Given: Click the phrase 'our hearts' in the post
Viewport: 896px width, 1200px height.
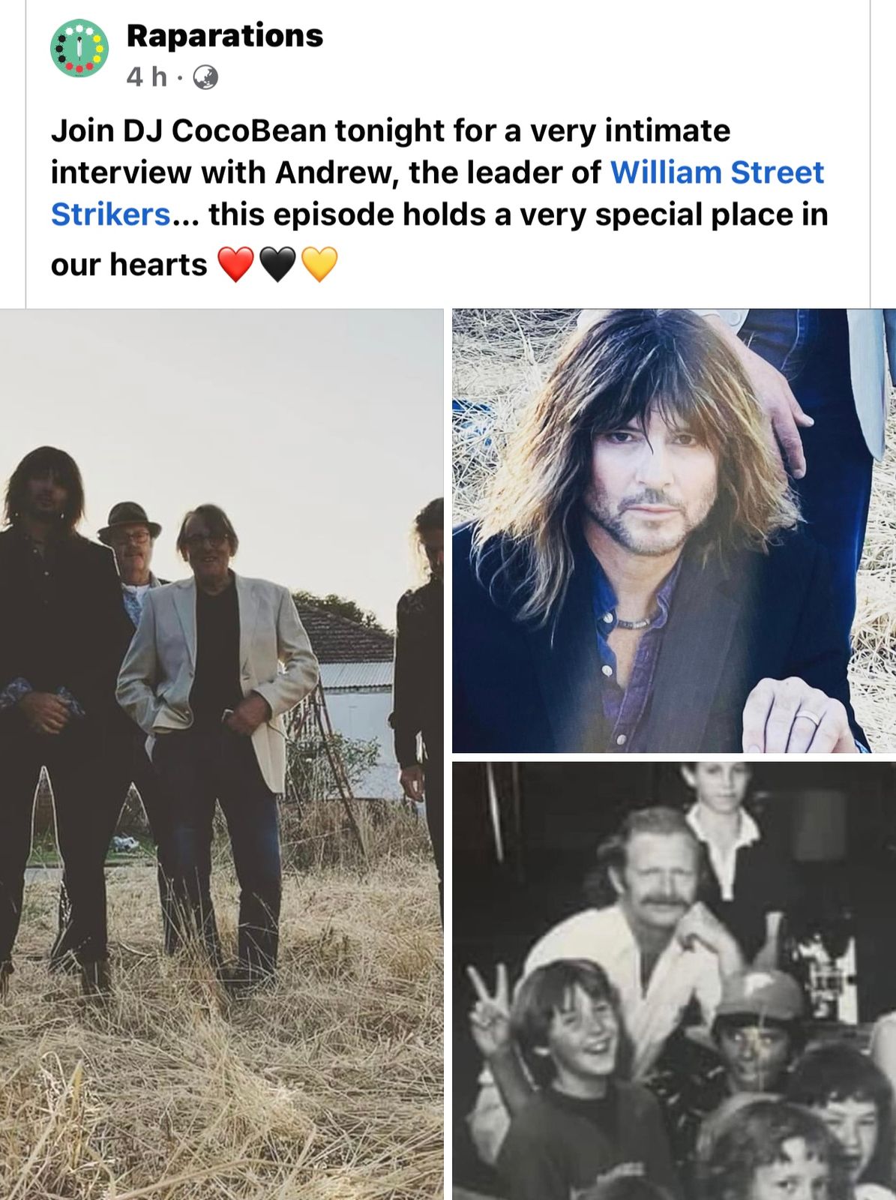Looking at the screenshot, I should 129,265.
